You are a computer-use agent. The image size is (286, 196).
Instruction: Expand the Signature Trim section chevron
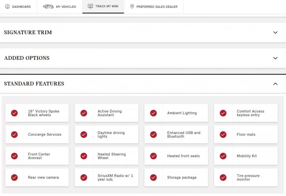tap(275, 32)
